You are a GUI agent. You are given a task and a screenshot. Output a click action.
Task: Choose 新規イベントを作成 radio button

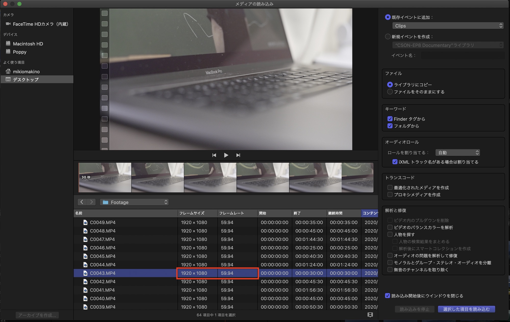coord(388,37)
